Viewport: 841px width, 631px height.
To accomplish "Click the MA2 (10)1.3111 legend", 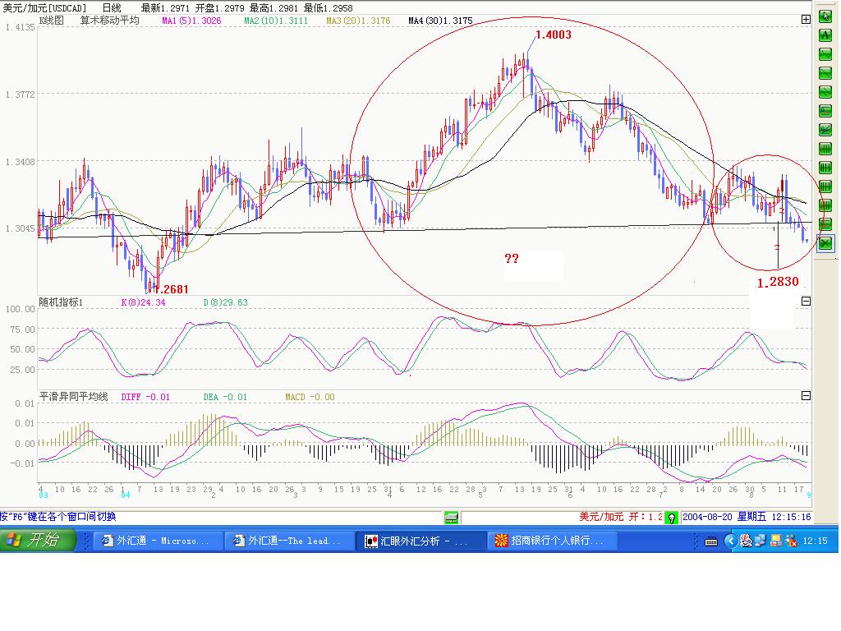I will pyautogui.click(x=276, y=21).
